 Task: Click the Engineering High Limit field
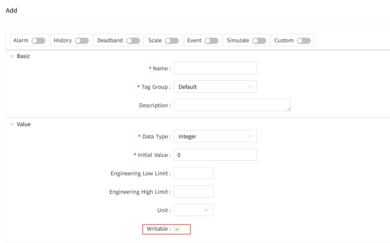click(x=193, y=192)
